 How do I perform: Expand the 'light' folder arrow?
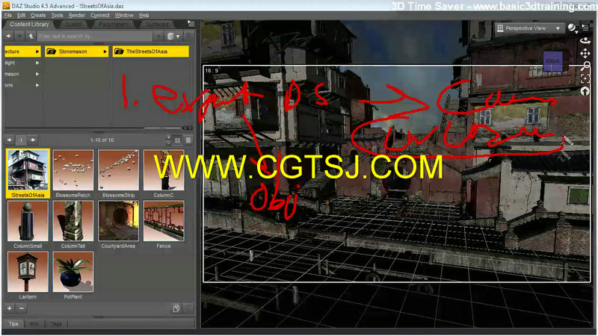(x=37, y=63)
